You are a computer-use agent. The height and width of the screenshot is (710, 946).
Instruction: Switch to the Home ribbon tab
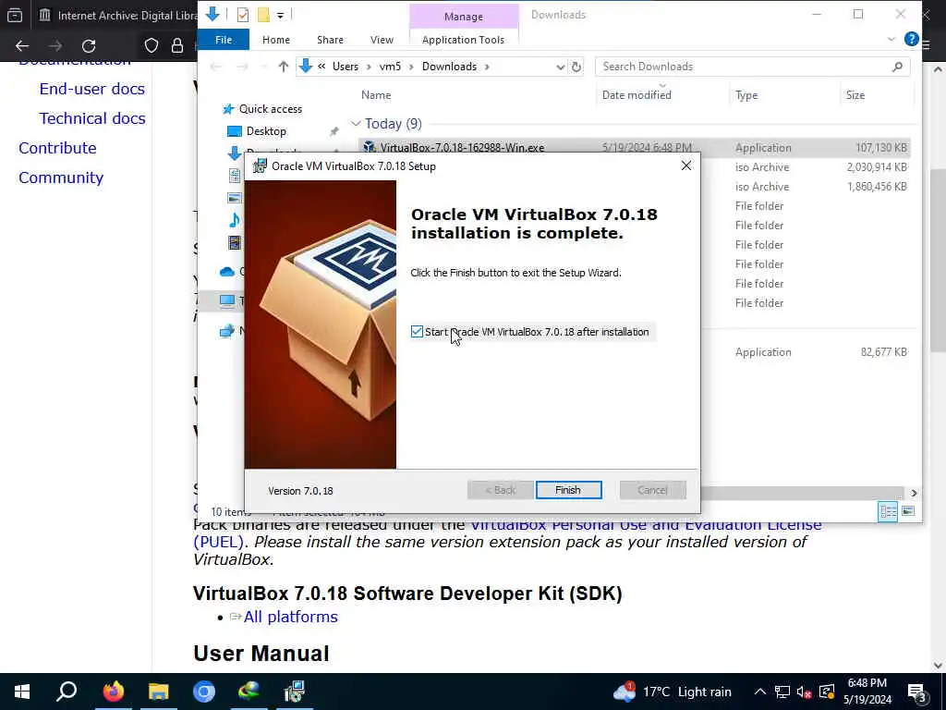pos(275,40)
